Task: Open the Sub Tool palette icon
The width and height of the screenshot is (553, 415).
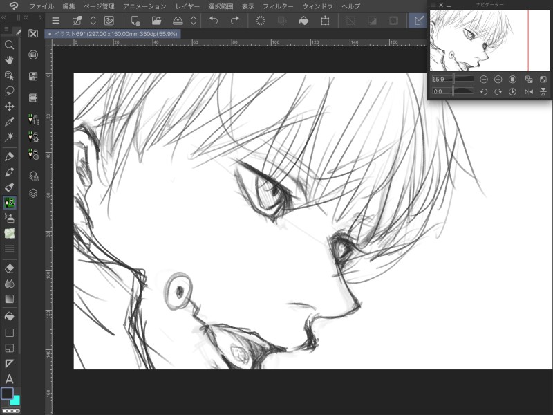Action: pos(33,120)
